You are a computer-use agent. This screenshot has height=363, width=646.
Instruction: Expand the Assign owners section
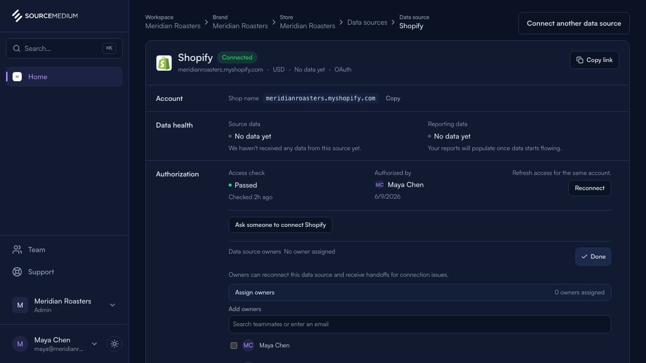pos(420,292)
